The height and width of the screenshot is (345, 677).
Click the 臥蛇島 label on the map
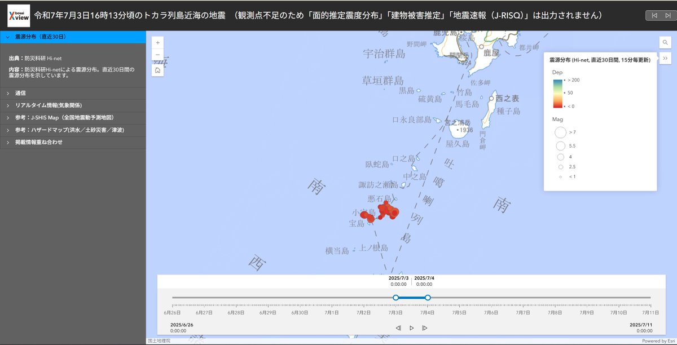coord(377,165)
